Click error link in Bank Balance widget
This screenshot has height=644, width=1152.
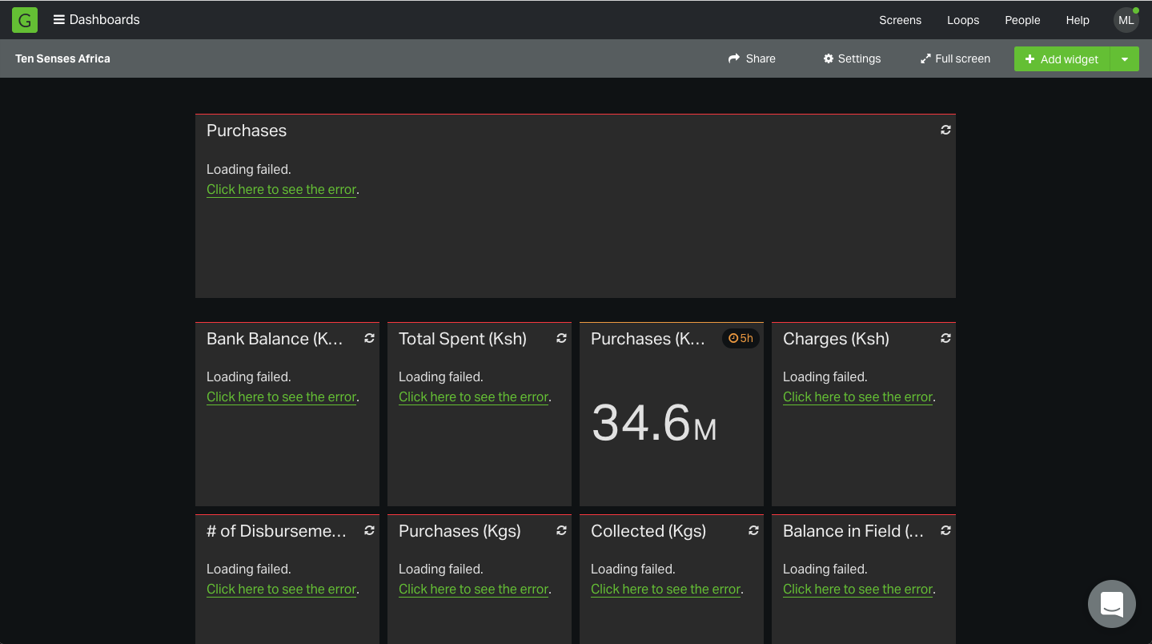pos(281,396)
